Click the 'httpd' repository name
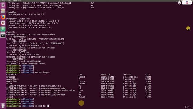 pos(9,84)
